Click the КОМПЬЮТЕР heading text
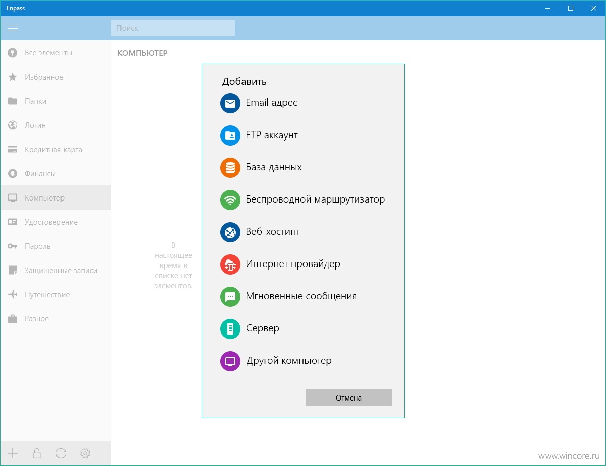This screenshot has width=606, height=466. pos(143,53)
